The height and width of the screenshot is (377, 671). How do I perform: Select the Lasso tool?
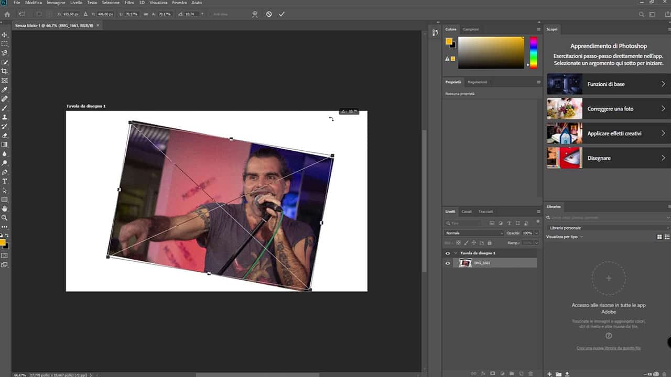pos(5,53)
